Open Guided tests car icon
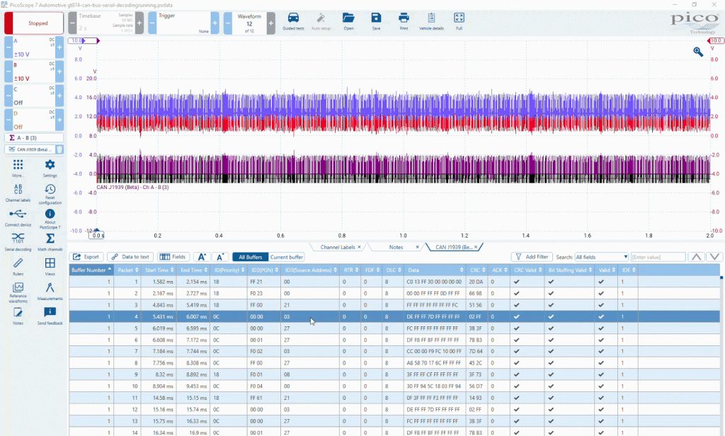The width and height of the screenshot is (725, 436). tap(293, 18)
